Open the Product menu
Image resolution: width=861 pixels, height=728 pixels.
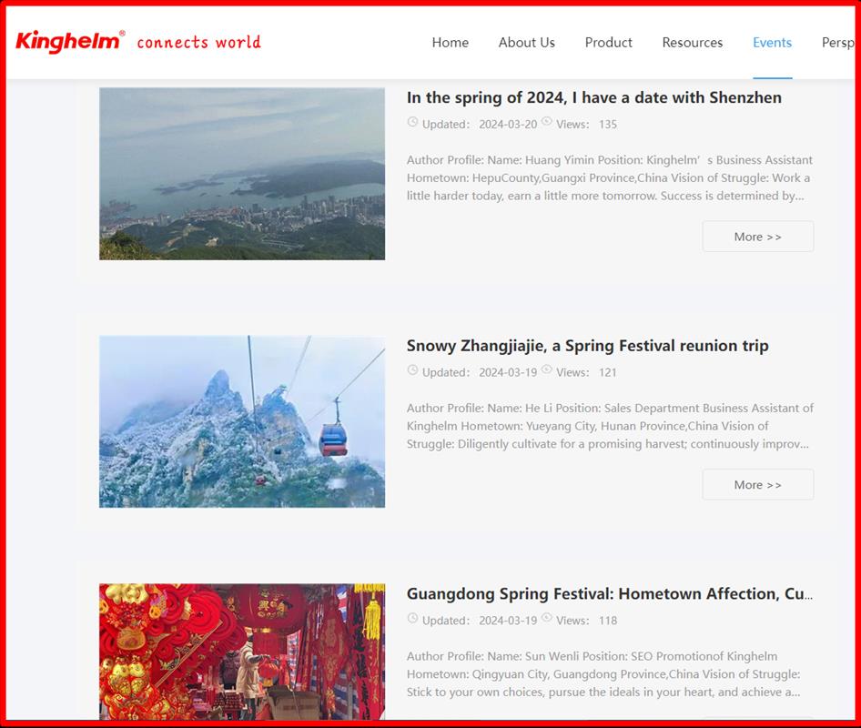tap(608, 42)
